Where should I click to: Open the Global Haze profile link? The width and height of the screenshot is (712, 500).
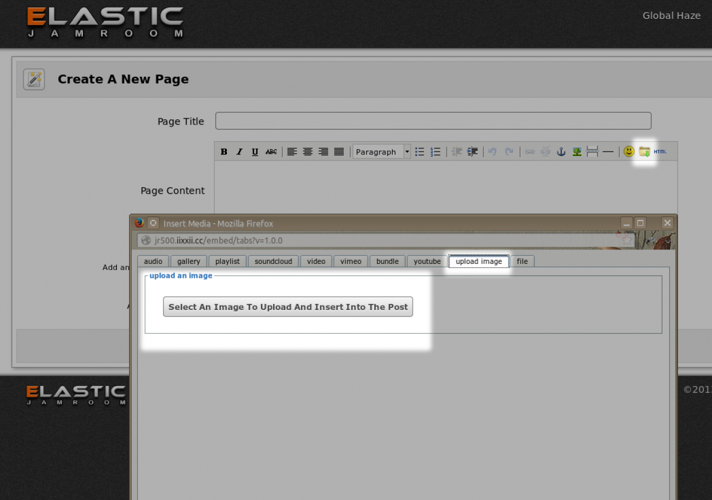coord(671,16)
